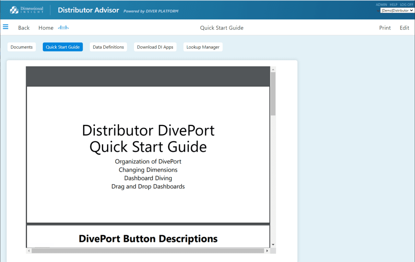This screenshot has height=262, width=415.
Task: Print the Quick Start Guide
Action: [385, 28]
